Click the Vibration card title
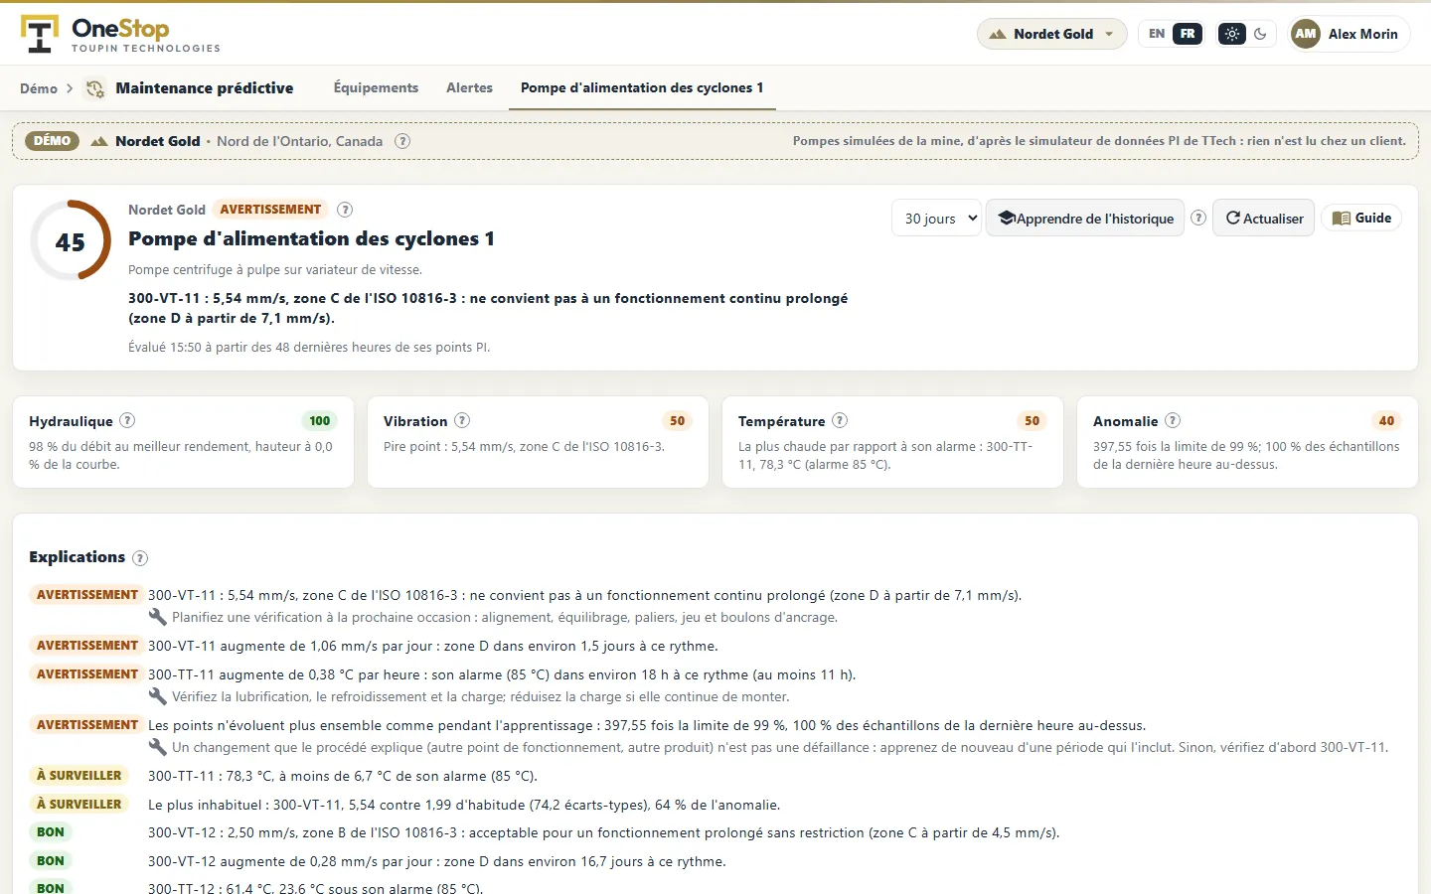The image size is (1431, 894). [x=415, y=421]
